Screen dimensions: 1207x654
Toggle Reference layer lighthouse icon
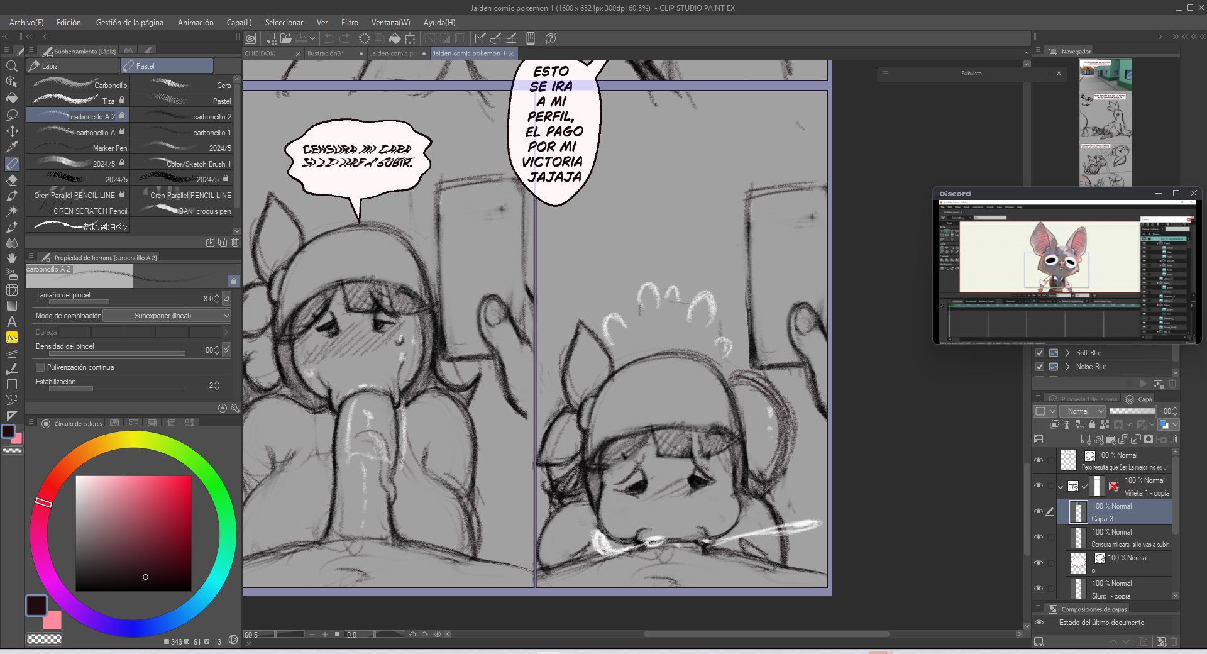point(1067,425)
